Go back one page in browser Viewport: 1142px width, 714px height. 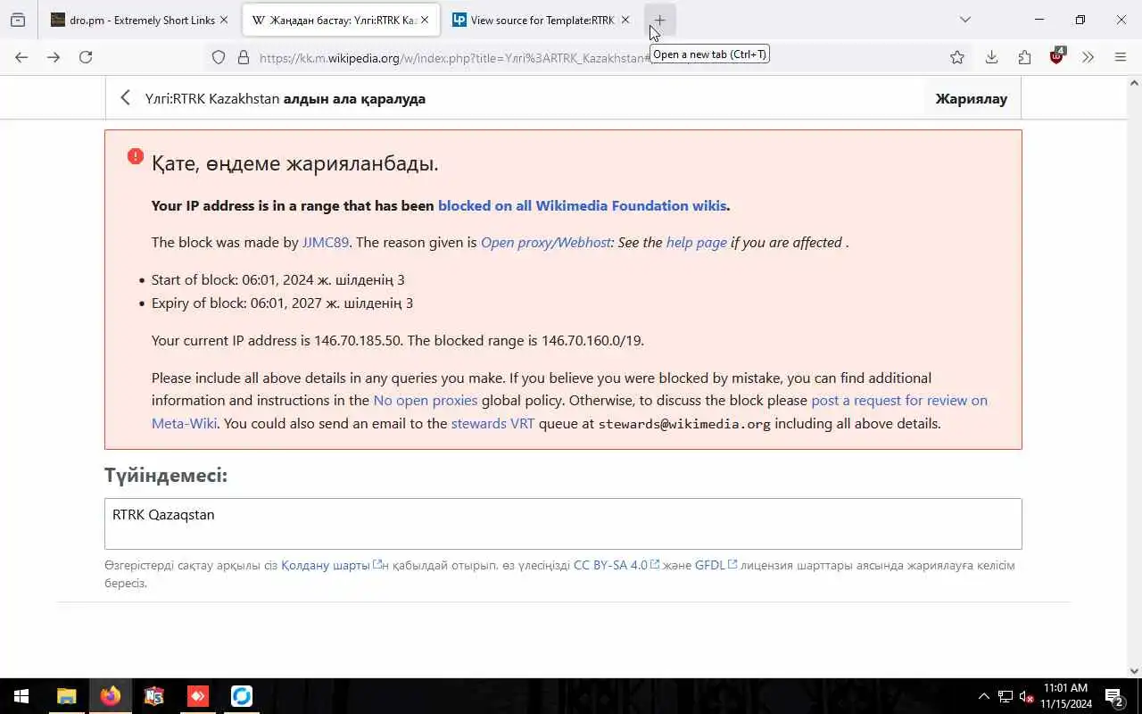click(21, 57)
